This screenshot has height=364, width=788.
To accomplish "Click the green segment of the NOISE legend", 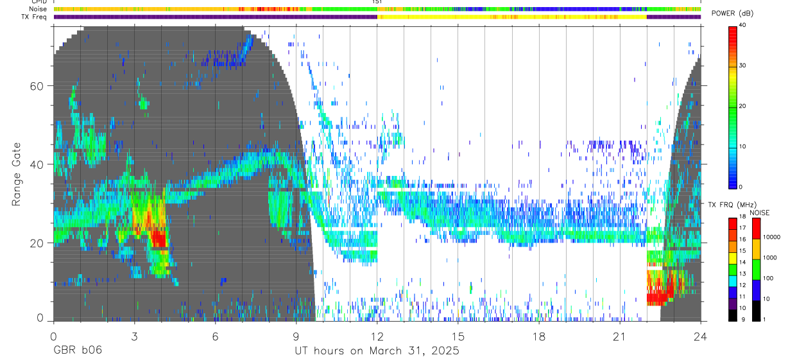I will [x=756, y=270].
